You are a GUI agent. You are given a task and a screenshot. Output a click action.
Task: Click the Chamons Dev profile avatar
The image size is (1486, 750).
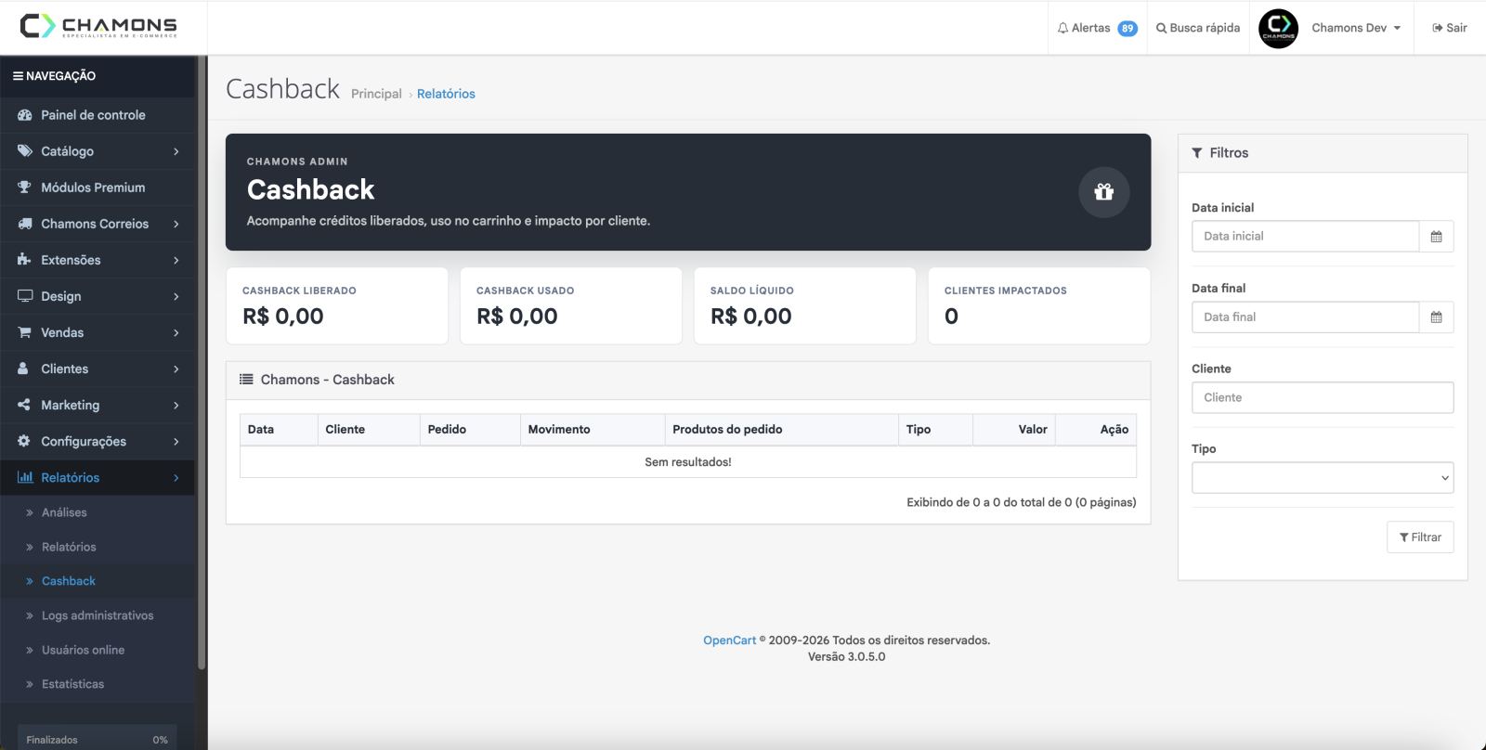pyautogui.click(x=1278, y=28)
